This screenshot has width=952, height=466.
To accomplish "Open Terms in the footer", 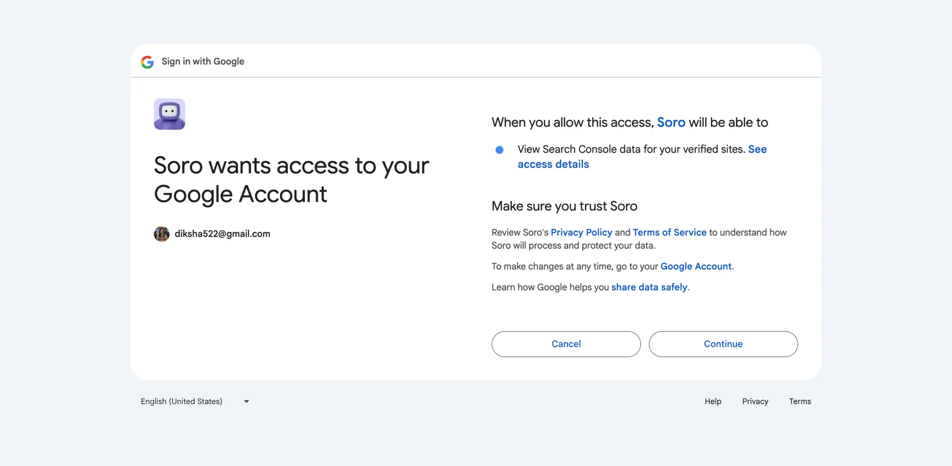I will [x=800, y=401].
